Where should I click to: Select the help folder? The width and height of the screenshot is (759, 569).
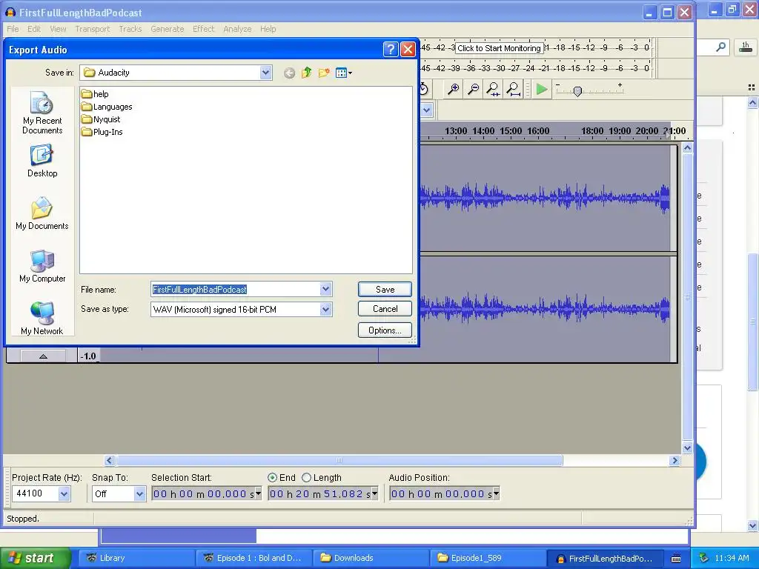tap(95, 94)
